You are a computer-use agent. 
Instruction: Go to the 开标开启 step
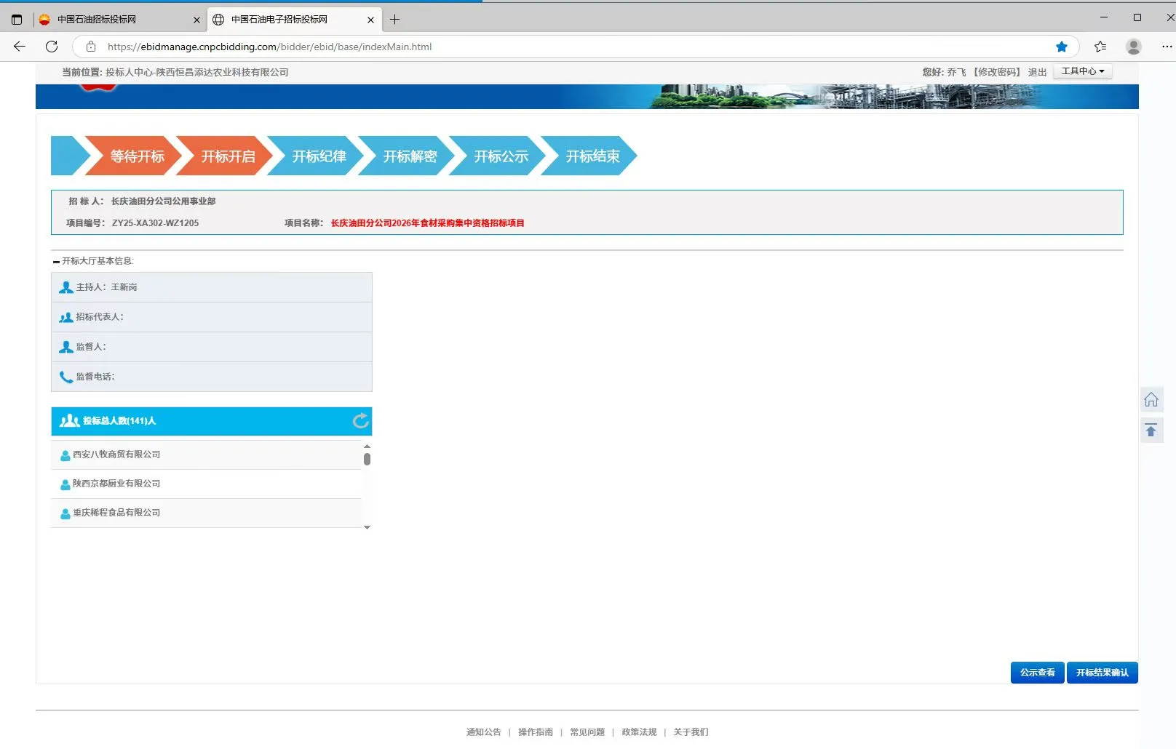[225, 156]
